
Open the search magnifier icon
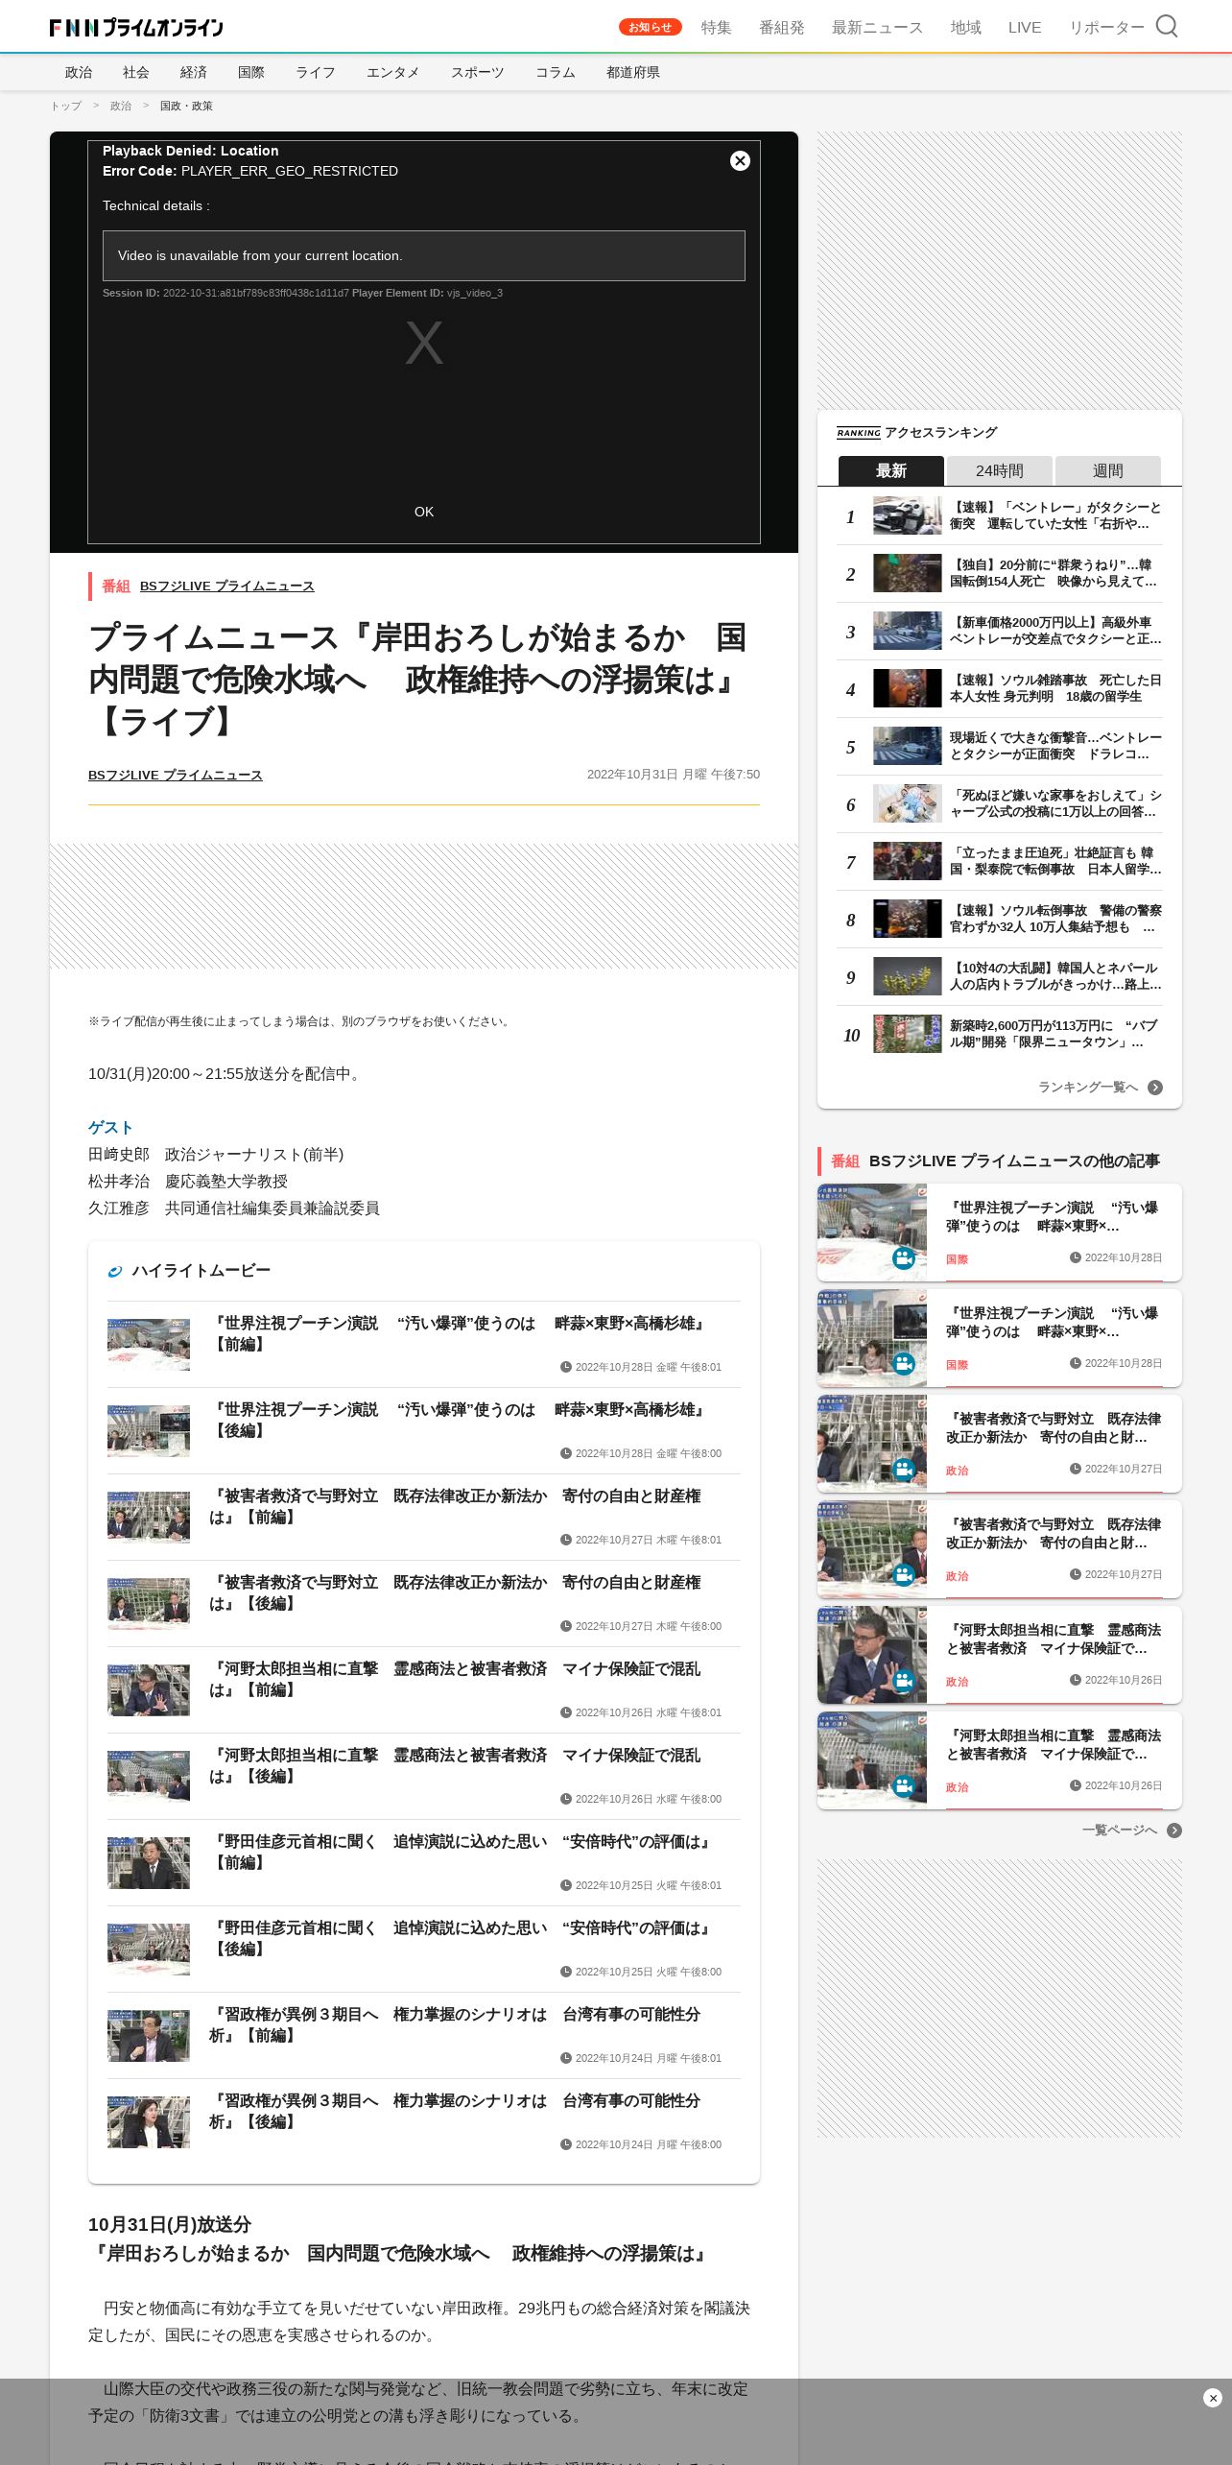[1166, 26]
